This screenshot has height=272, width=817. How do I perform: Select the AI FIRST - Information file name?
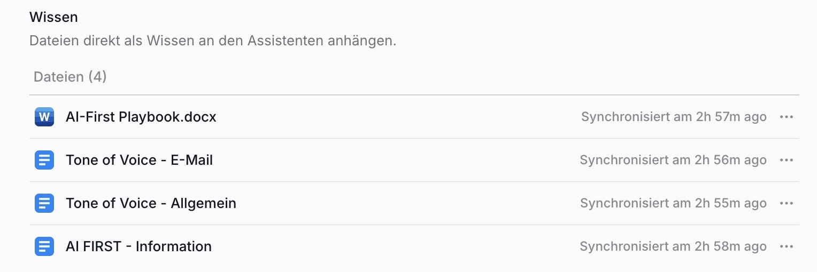pyautogui.click(x=138, y=246)
